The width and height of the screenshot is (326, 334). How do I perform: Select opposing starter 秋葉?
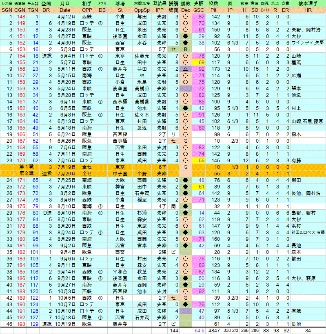pos(142,272)
